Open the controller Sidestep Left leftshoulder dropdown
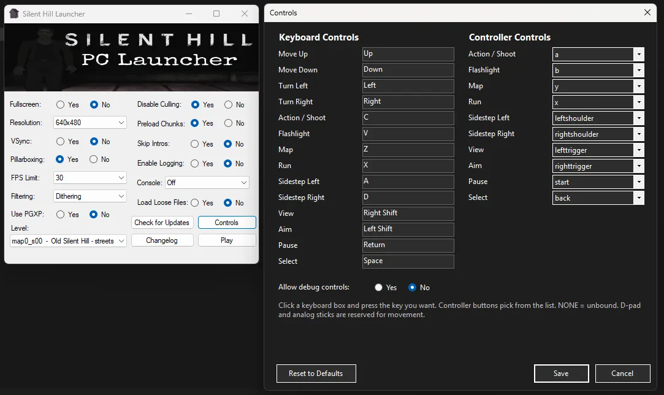 (x=598, y=118)
